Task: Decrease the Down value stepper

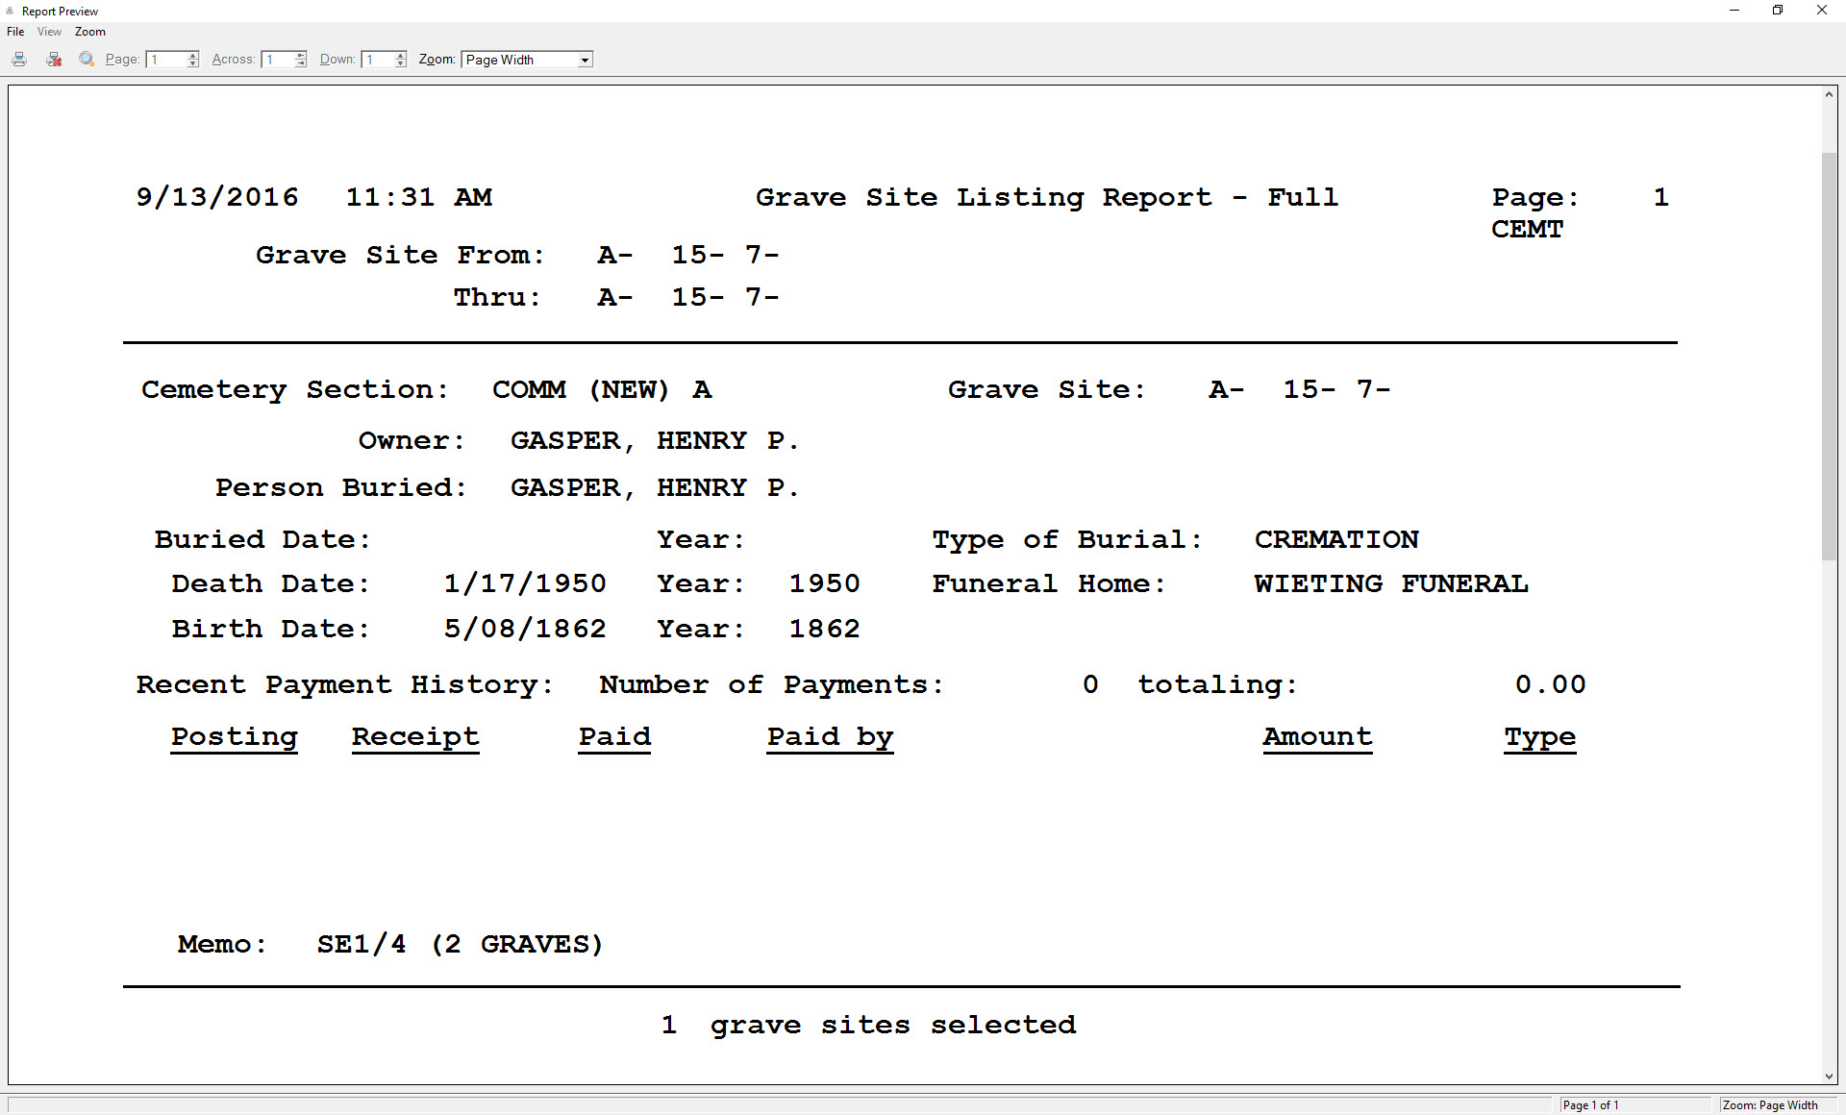Action: (401, 63)
